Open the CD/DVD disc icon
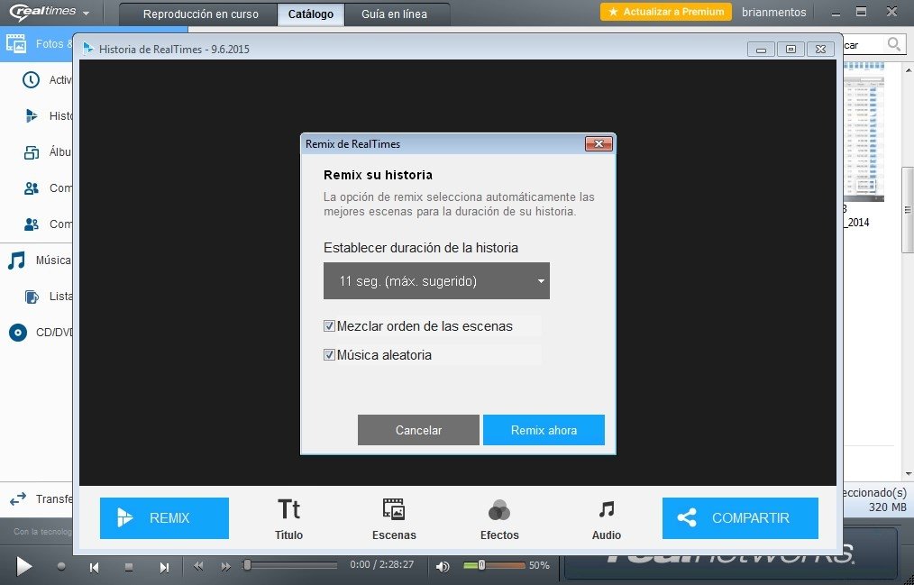This screenshot has width=914, height=585. 18,333
